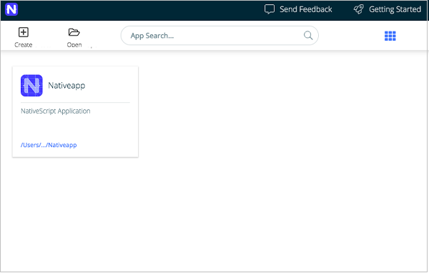Click the Getting Started rocket icon
Screen dimensions: 429x273
click(x=359, y=9)
